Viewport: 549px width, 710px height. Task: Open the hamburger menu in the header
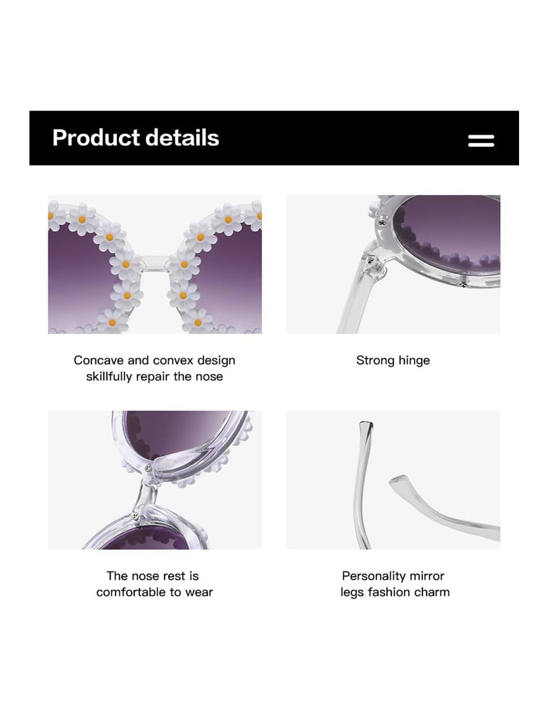[481, 141]
